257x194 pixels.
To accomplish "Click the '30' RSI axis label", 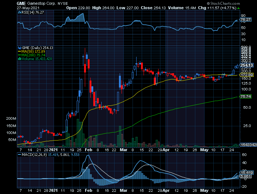I will click(243, 34).
